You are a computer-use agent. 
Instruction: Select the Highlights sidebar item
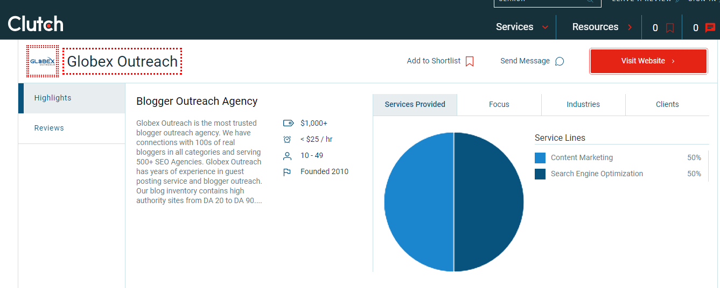(72, 98)
